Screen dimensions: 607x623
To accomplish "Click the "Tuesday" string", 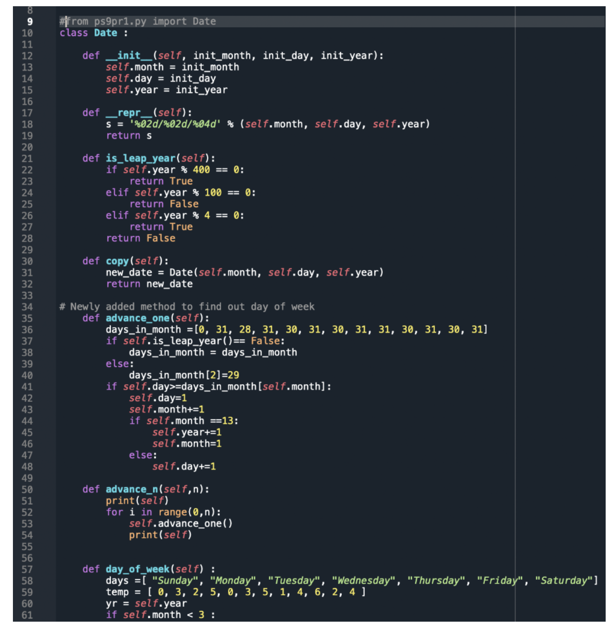I will (294, 581).
